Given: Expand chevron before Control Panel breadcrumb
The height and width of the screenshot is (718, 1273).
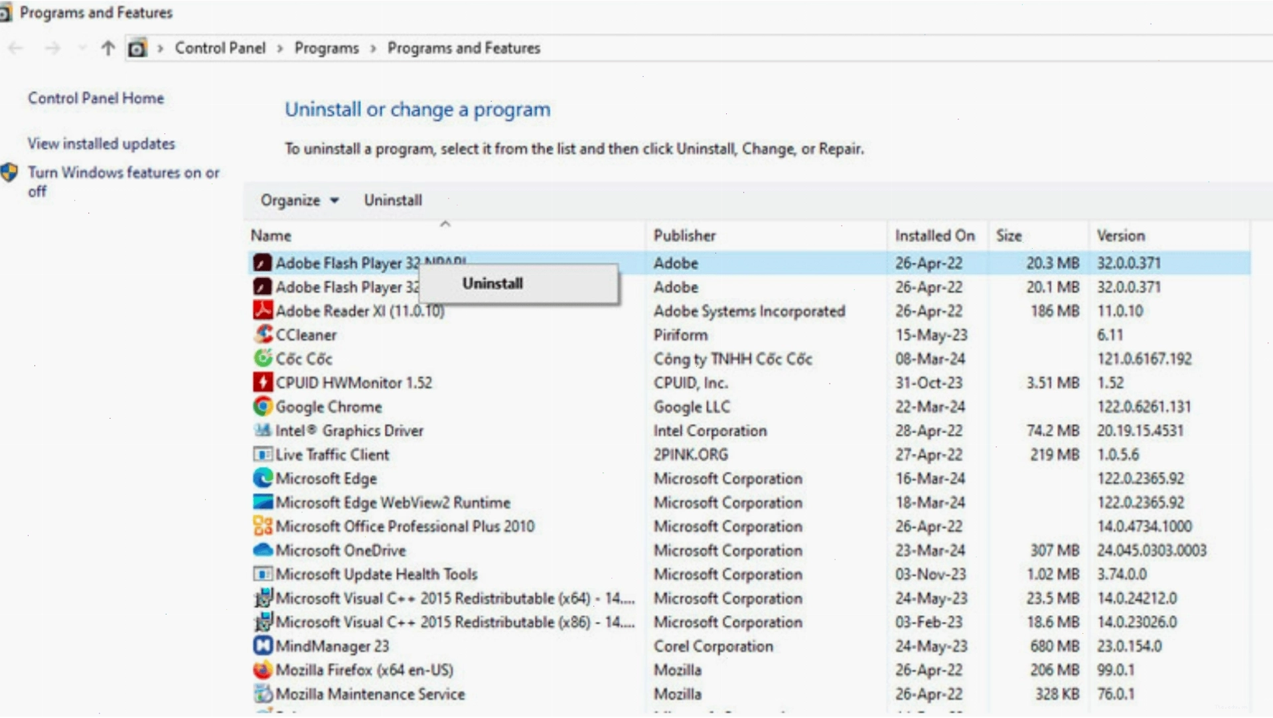Looking at the screenshot, I should click(x=160, y=48).
